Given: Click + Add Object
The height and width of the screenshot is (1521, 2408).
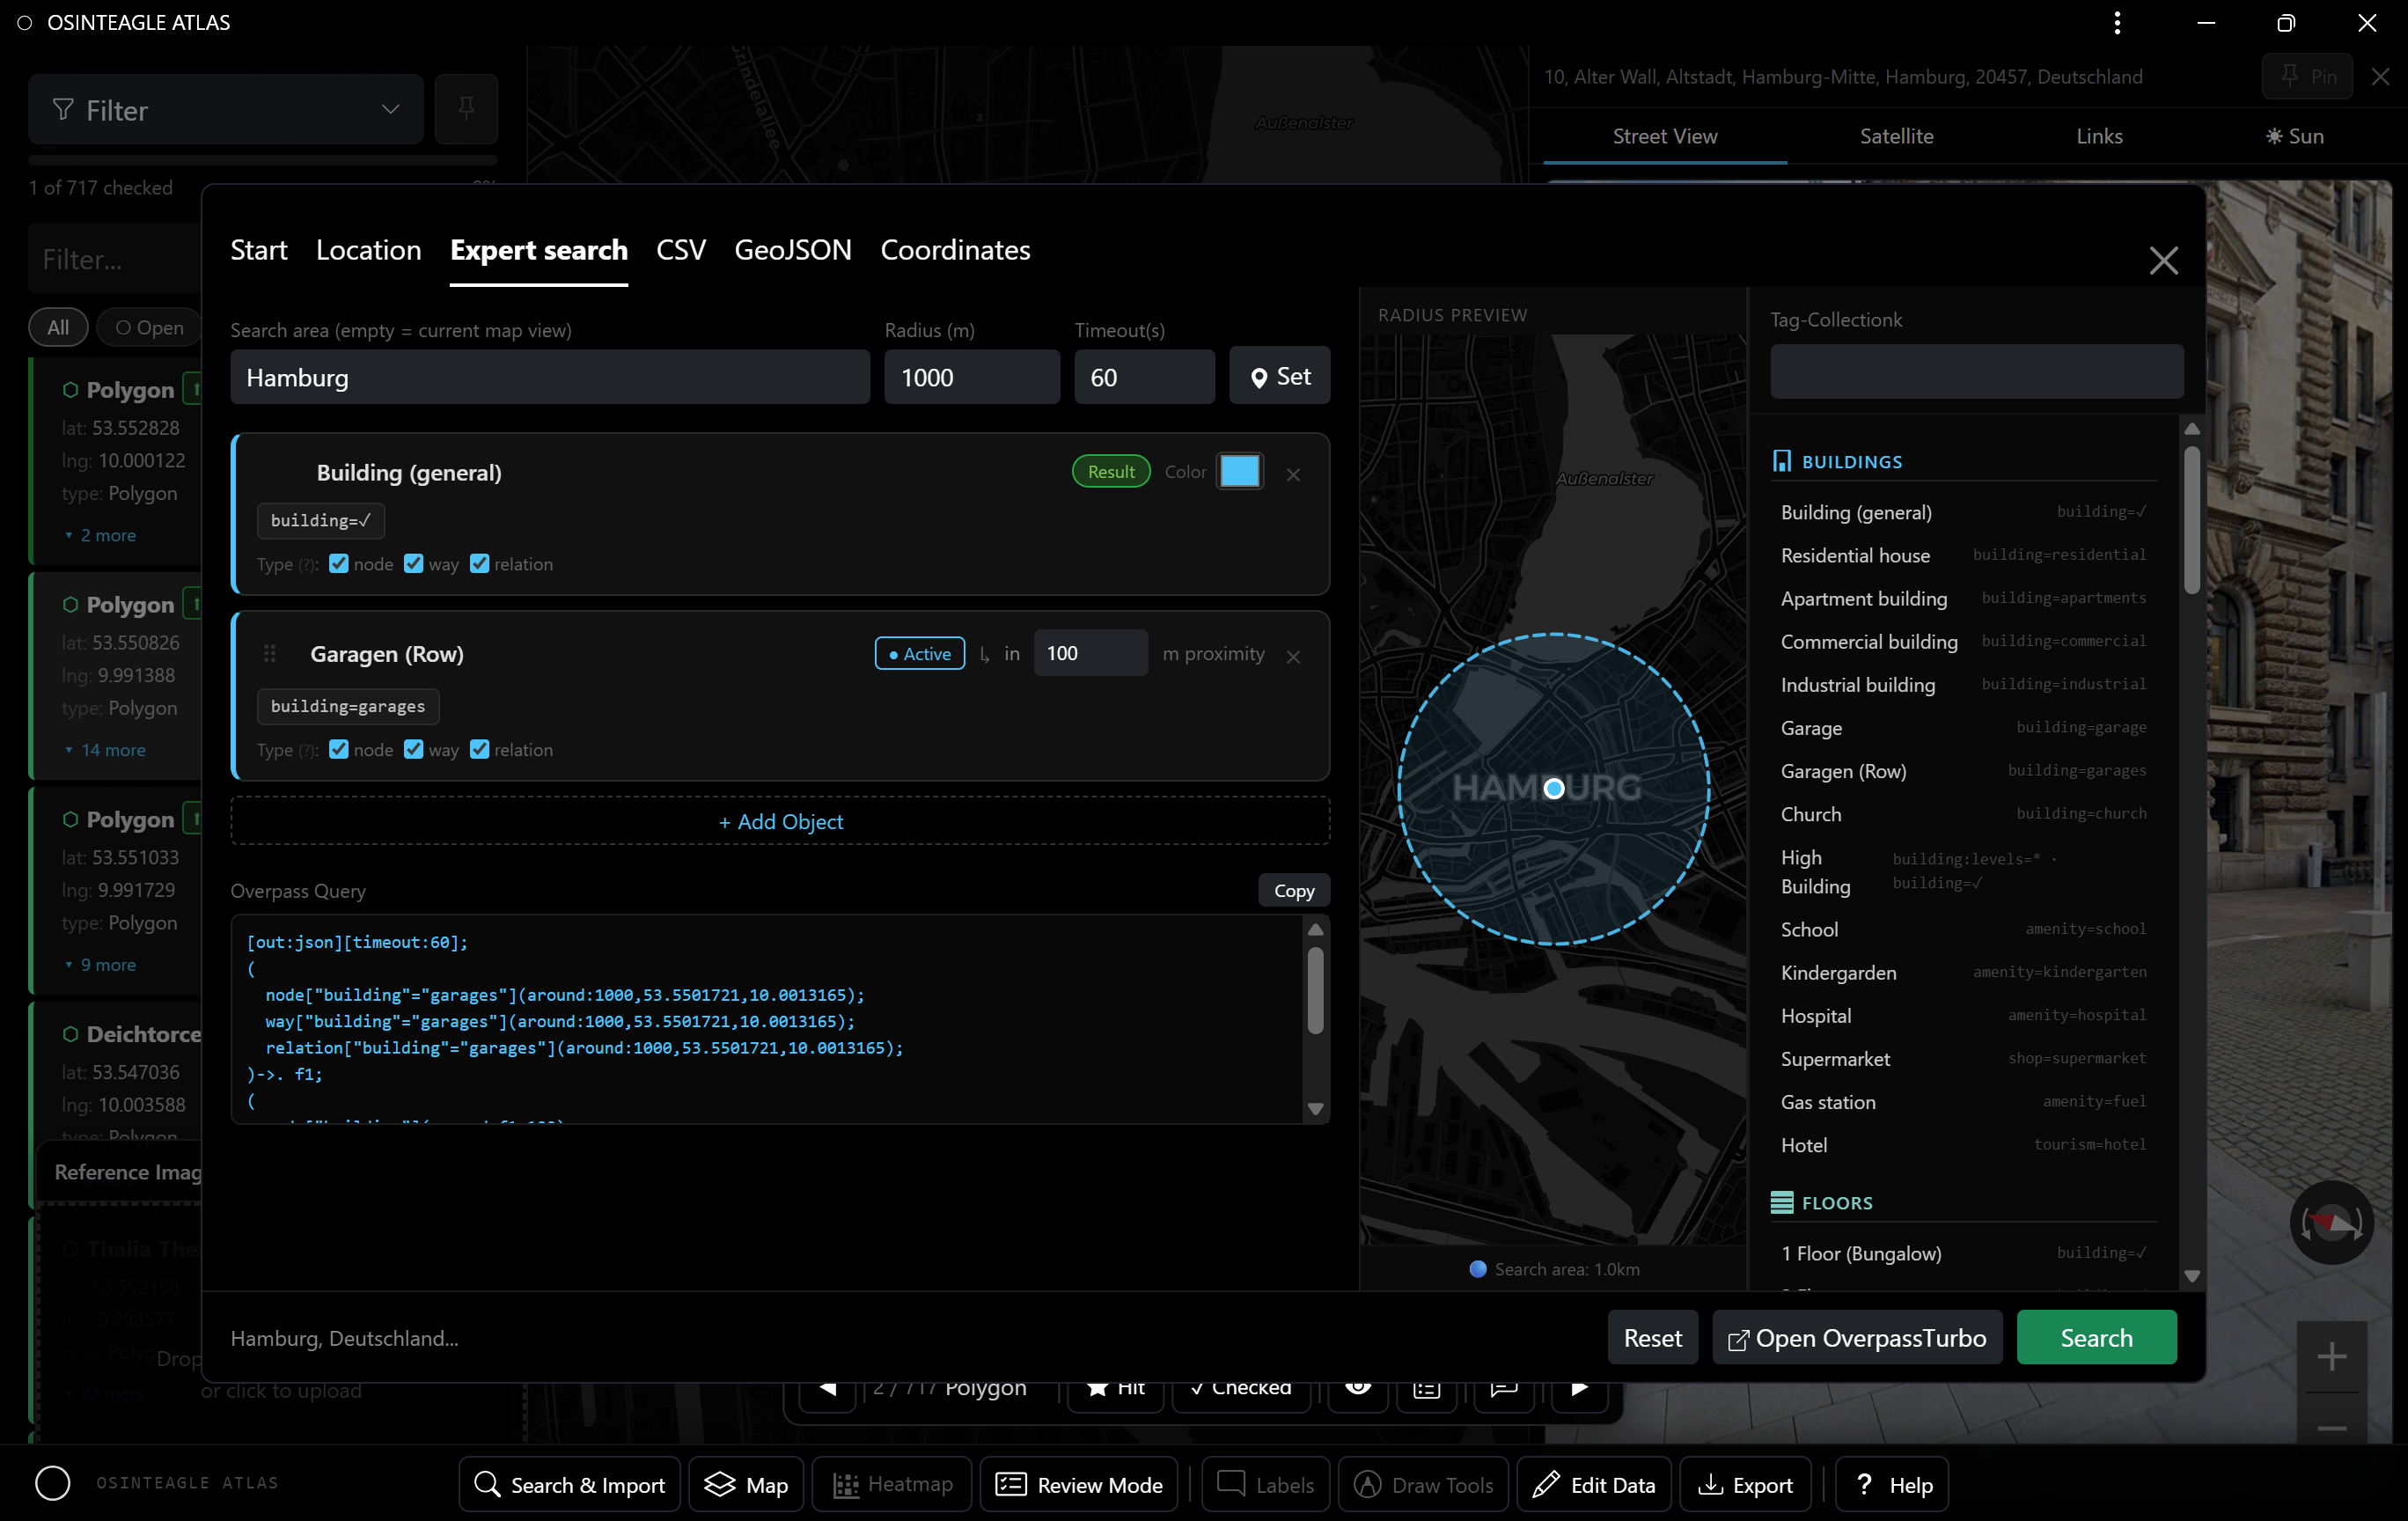Looking at the screenshot, I should coord(780,821).
